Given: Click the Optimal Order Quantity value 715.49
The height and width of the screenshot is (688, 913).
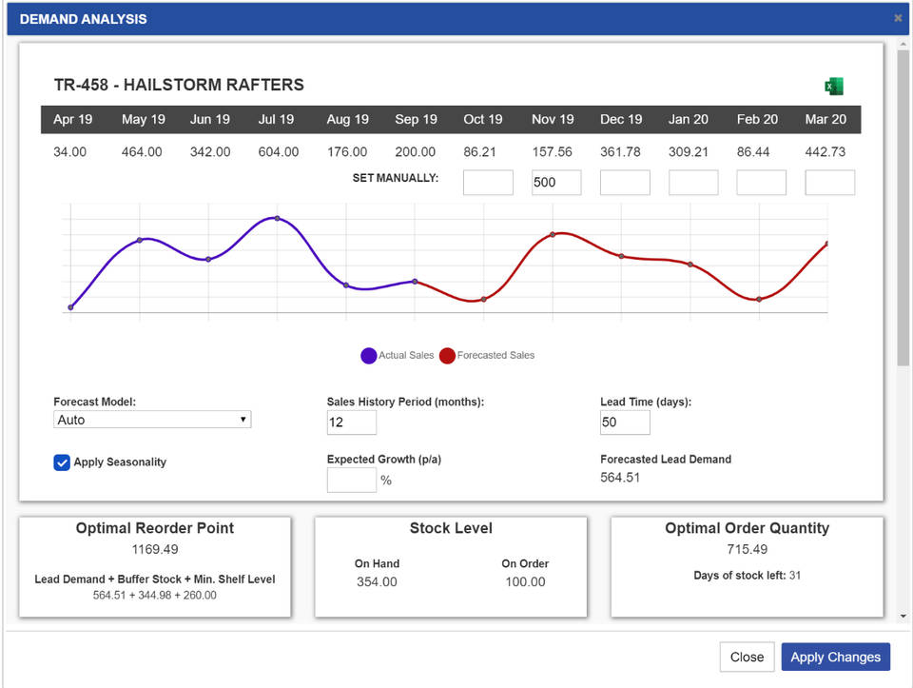Looking at the screenshot, I should point(748,549).
